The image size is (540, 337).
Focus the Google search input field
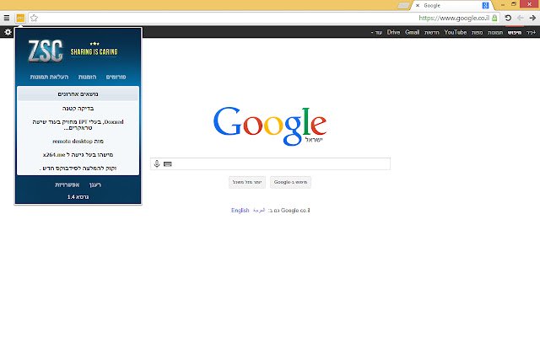point(270,163)
